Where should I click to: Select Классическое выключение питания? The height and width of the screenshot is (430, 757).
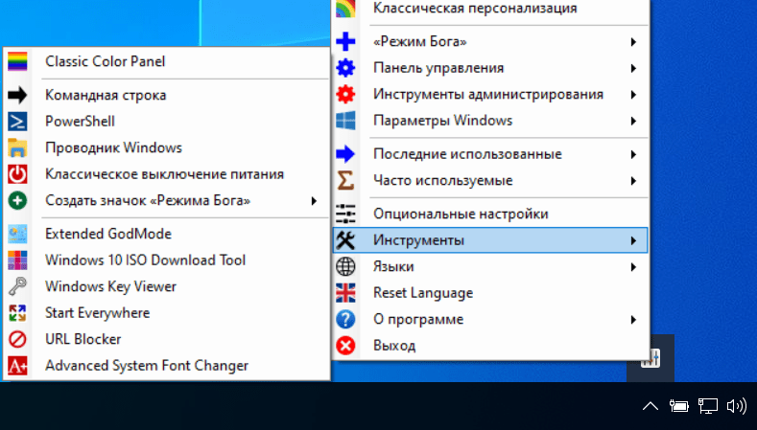coord(167,174)
